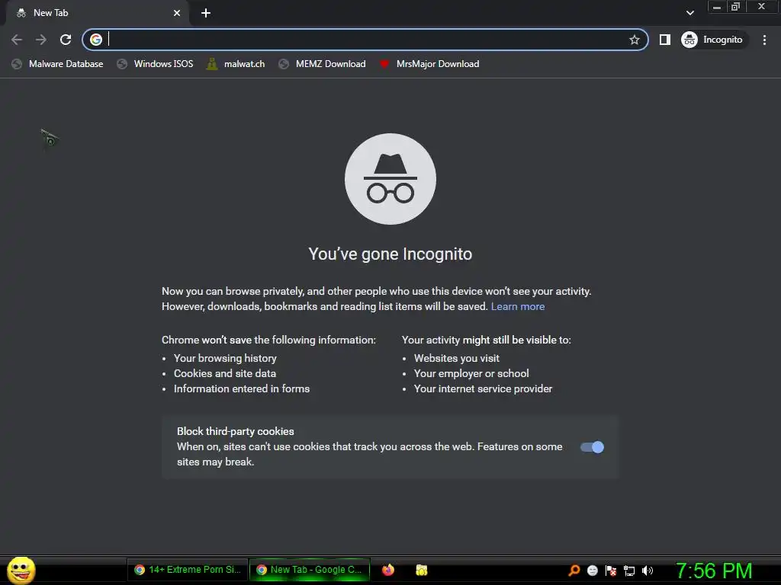Click the Google icon in the address bar
The image size is (781, 585).
[96, 40]
